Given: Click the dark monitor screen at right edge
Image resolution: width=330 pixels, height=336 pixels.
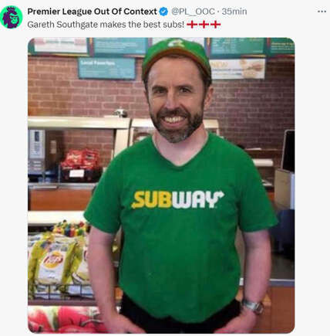Looking at the screenshot, I should 288,151.
